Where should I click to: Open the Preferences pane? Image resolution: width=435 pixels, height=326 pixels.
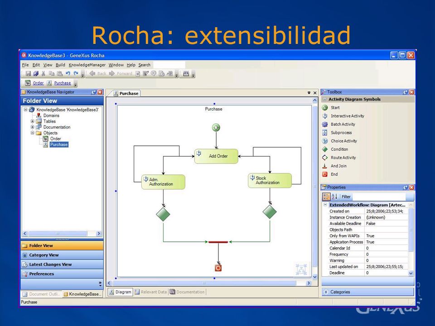(62, 274)
